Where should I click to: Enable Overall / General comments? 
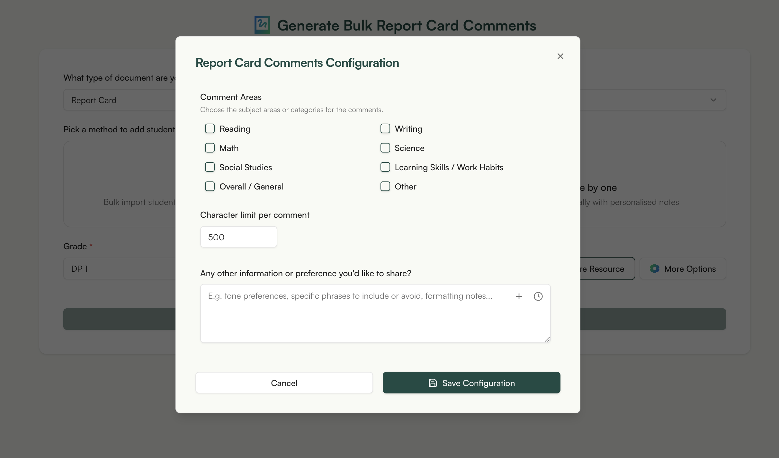tap(210, 186)
